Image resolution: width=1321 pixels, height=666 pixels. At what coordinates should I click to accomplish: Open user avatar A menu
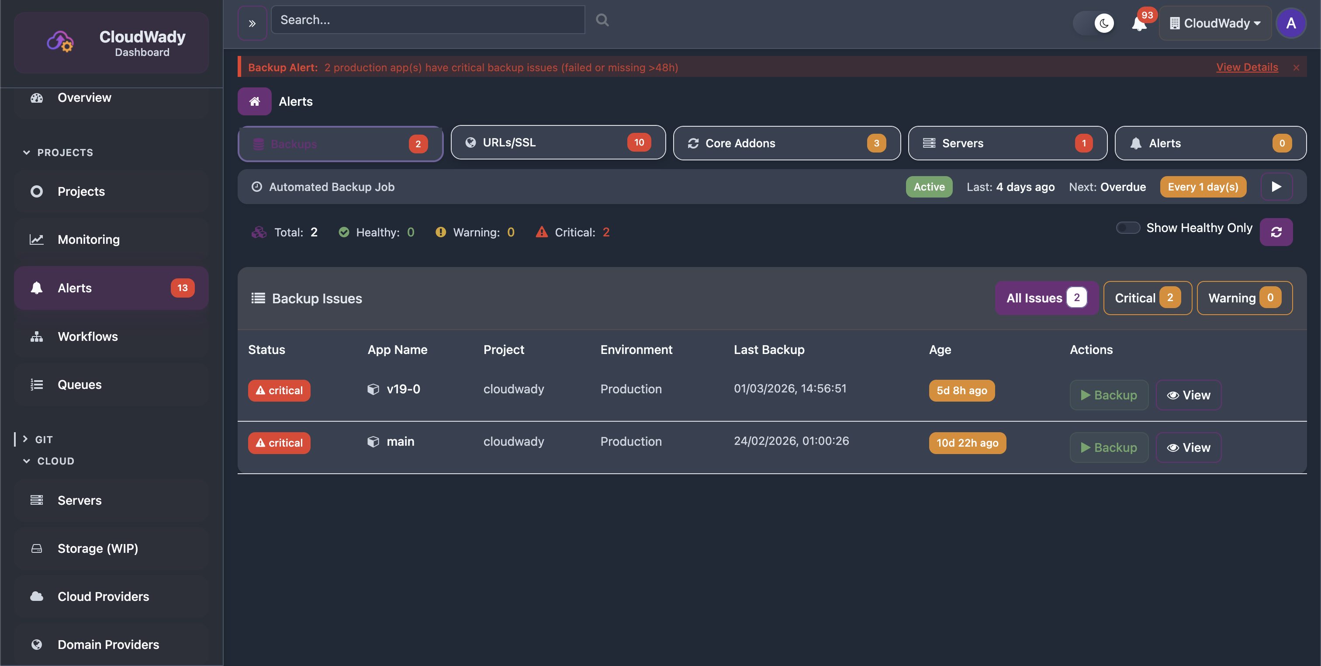1291,23
